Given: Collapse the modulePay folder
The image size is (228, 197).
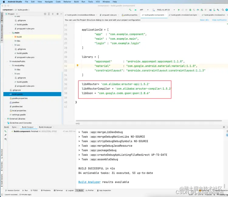Looking at the screenshot, I should point(10,65).
